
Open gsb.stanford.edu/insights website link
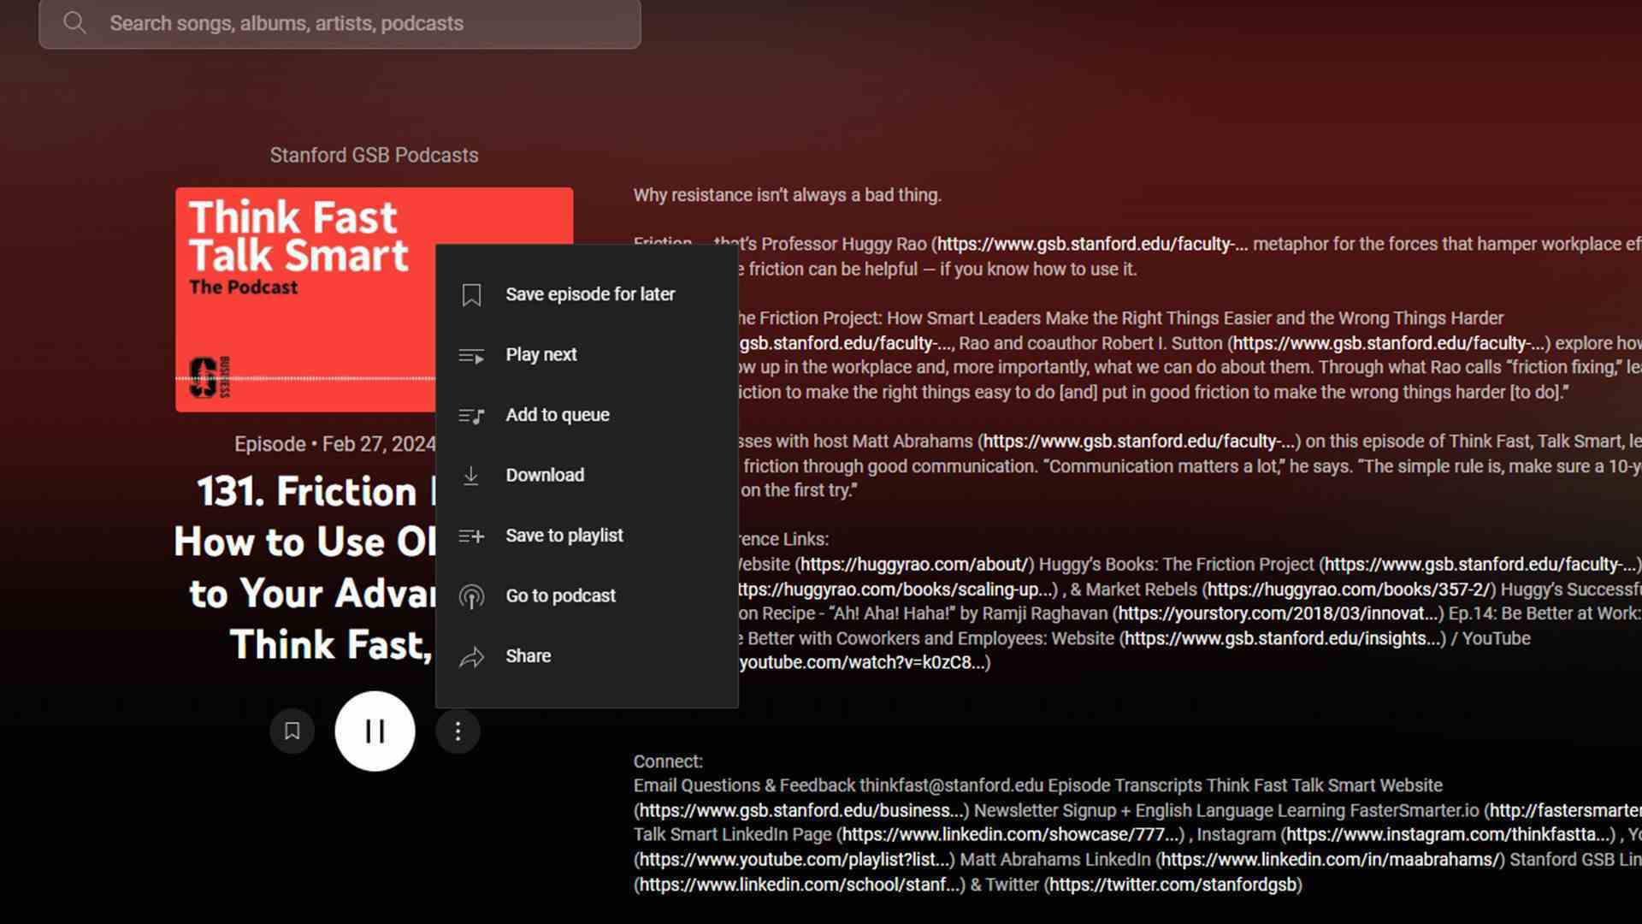click(x=1282, y=638)
